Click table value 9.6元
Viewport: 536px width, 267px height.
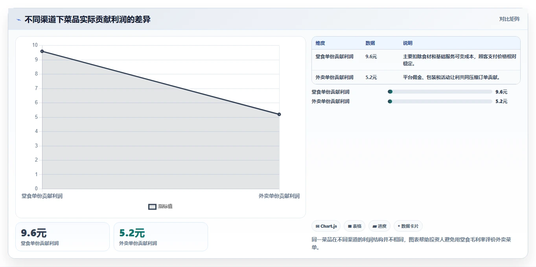coord(371,57)
